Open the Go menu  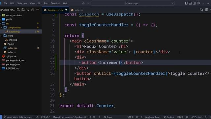coord(39,3)
